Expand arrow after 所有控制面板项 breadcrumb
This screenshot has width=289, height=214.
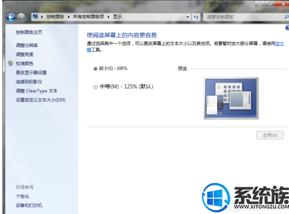(x=109, y=17)
